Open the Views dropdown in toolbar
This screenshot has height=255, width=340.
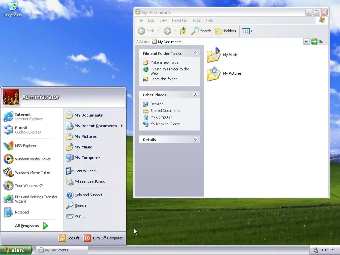click(x=247, y=31)
